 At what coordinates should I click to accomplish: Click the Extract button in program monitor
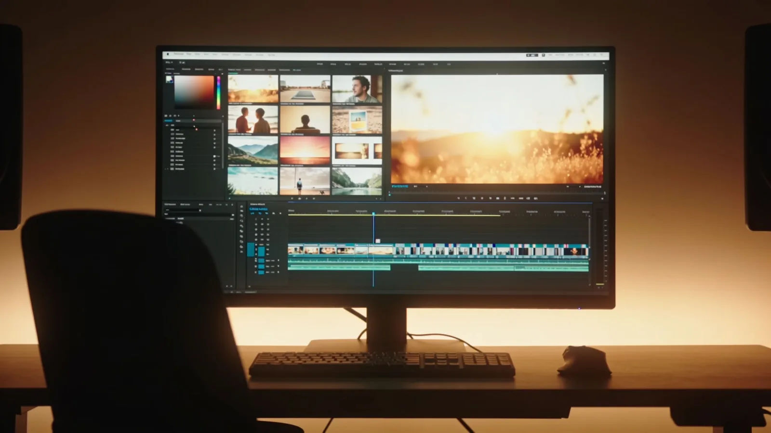coord(528,198)
